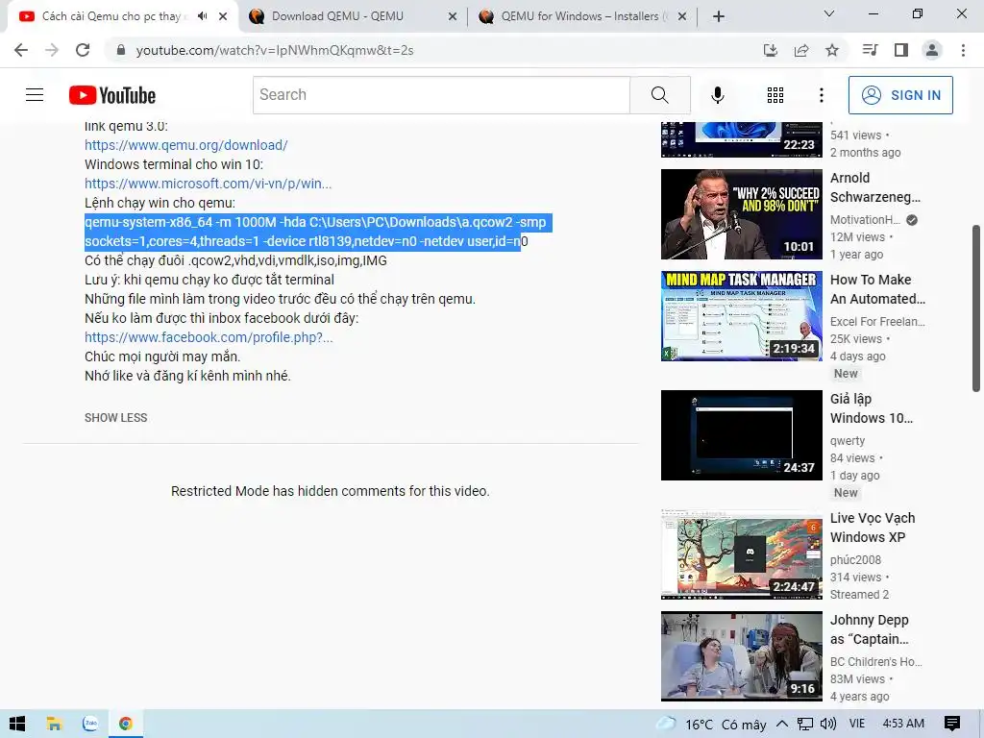Start voice search with microphone icon
Image resolution: width=984 pixels, height=738 pixels.
tap(717, 95)
